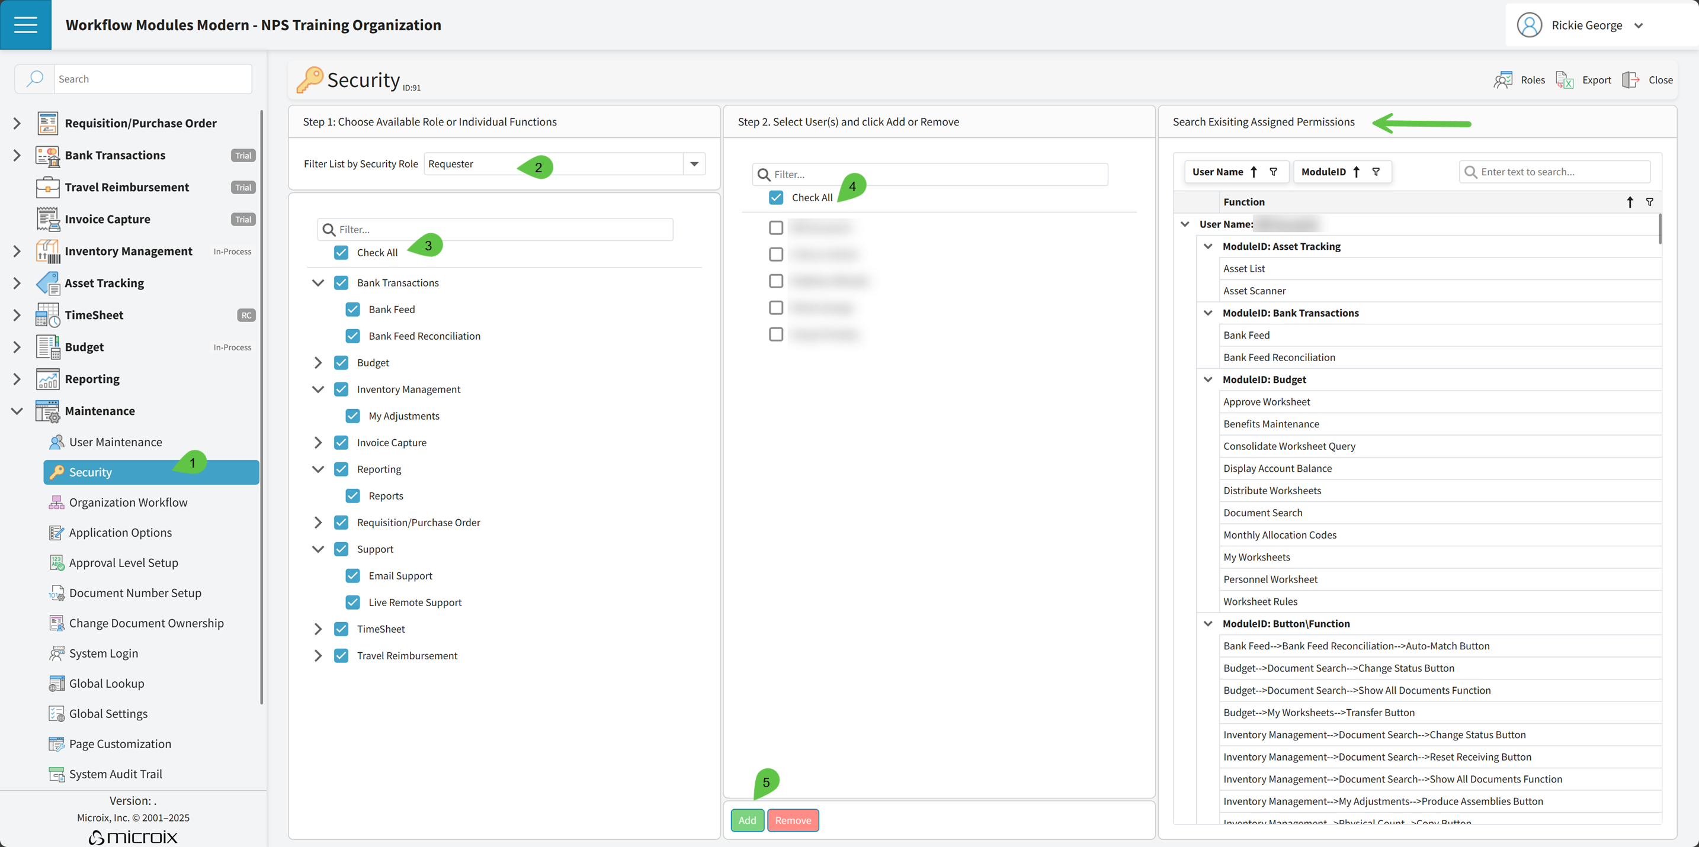Click the Export to Excel icon

(1565, 80)
